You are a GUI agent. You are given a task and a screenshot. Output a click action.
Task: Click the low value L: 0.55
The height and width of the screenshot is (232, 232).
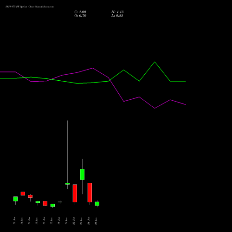pos(117,16)
